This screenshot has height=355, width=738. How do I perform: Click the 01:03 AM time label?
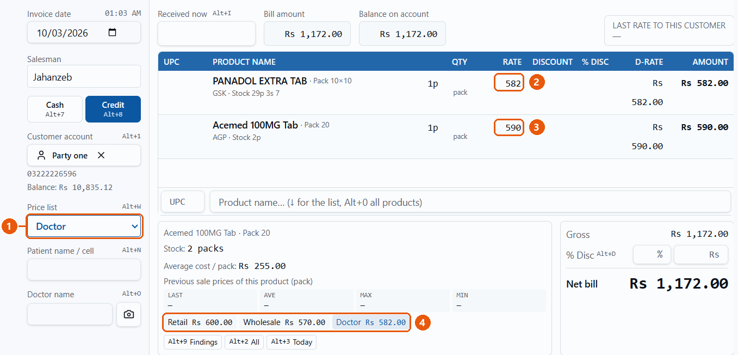(123, 13)
